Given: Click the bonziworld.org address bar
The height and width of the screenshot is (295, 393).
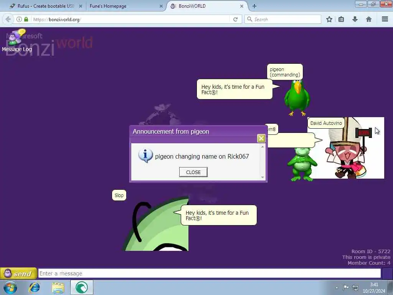Looking at the screenshot, I should point(130,19).
